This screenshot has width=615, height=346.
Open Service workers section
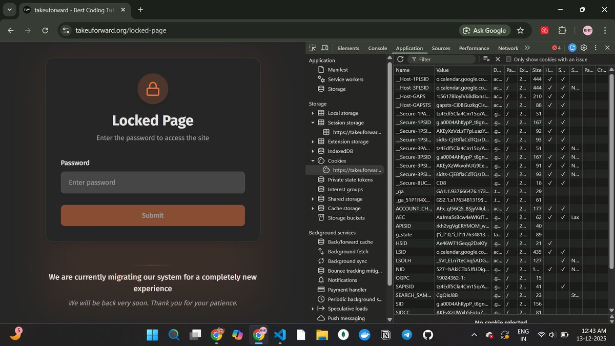(345, 79)
